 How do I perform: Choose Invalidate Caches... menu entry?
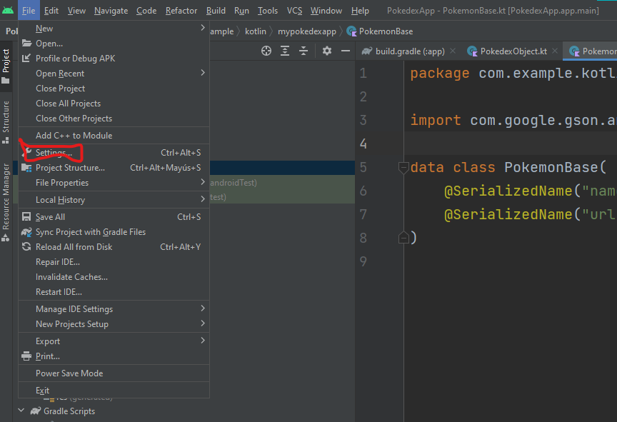pyautogui.click(x=71, y=277)
